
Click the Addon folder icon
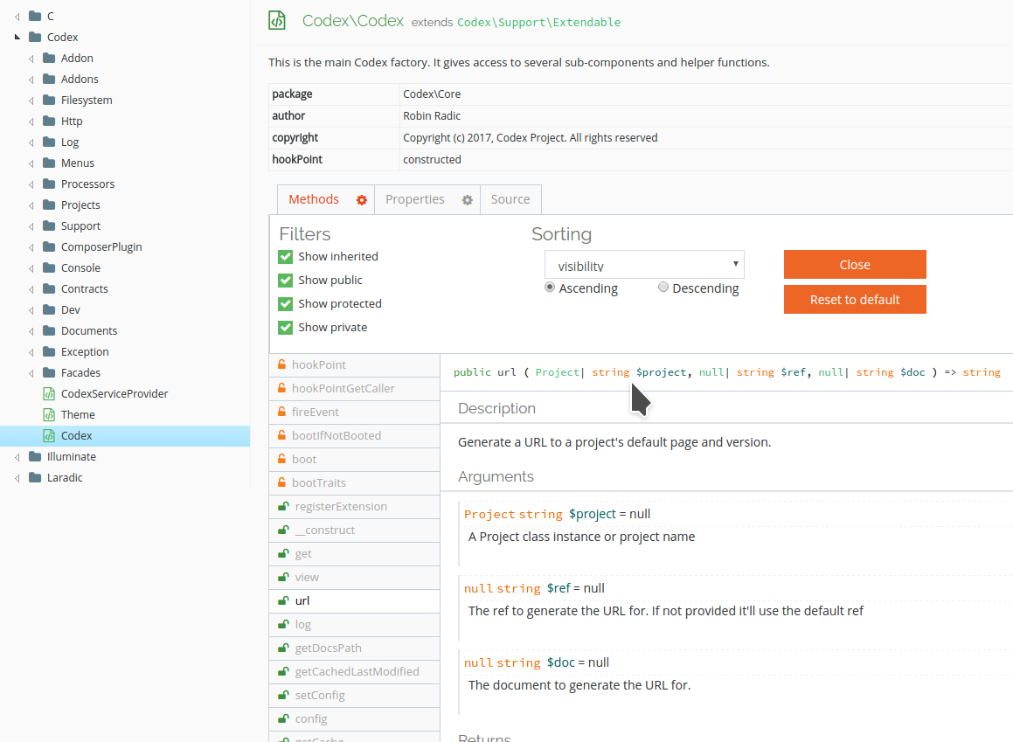(x=49, y=58)
